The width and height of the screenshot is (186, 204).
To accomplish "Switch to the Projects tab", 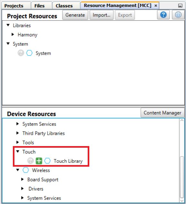I will click(14, 6).
